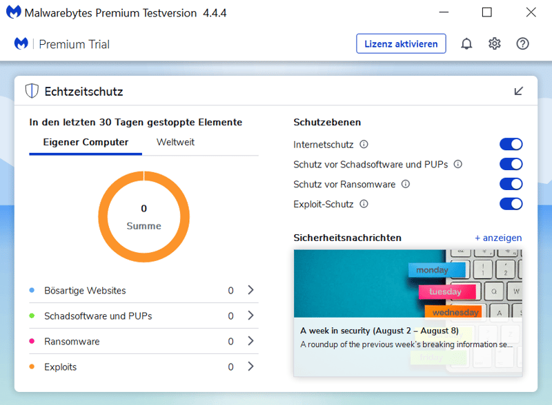Click the Lizenz aktivieren button
552x405 pixels.
click(401, 44)
